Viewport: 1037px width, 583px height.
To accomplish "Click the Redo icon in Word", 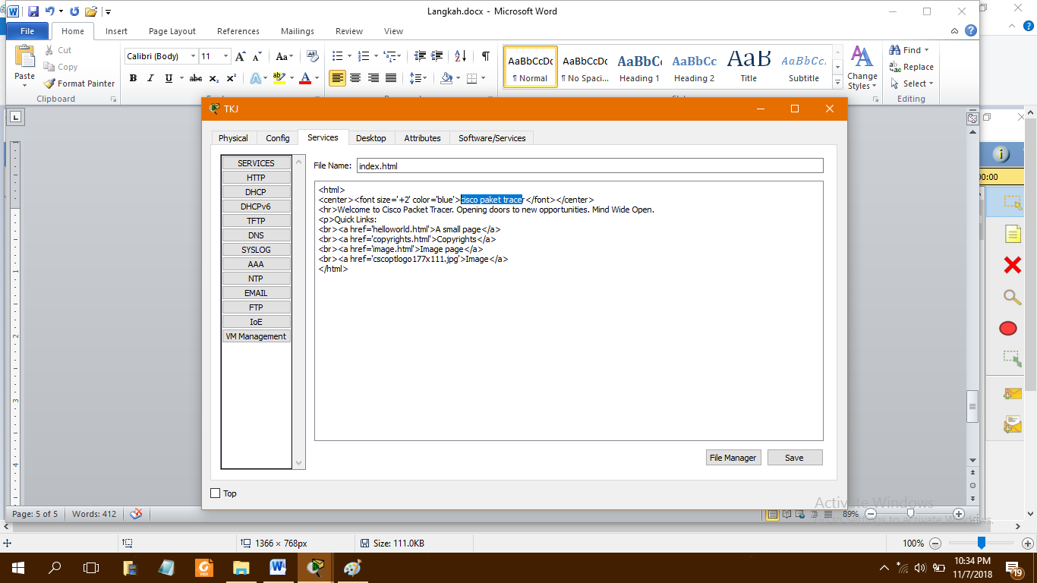I will tap(74, 11).
